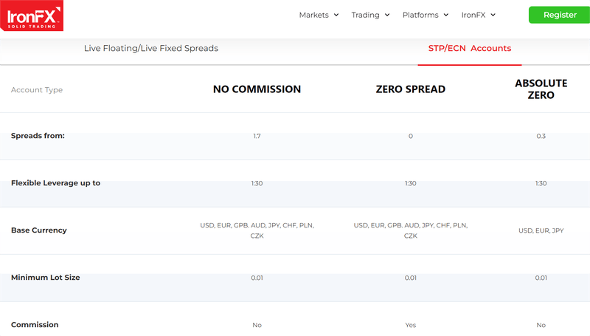Click the 1.7 spread value under No Commission
Image resolution: width=590 pixels, height=336 pixels.
(x=257, y=136)
